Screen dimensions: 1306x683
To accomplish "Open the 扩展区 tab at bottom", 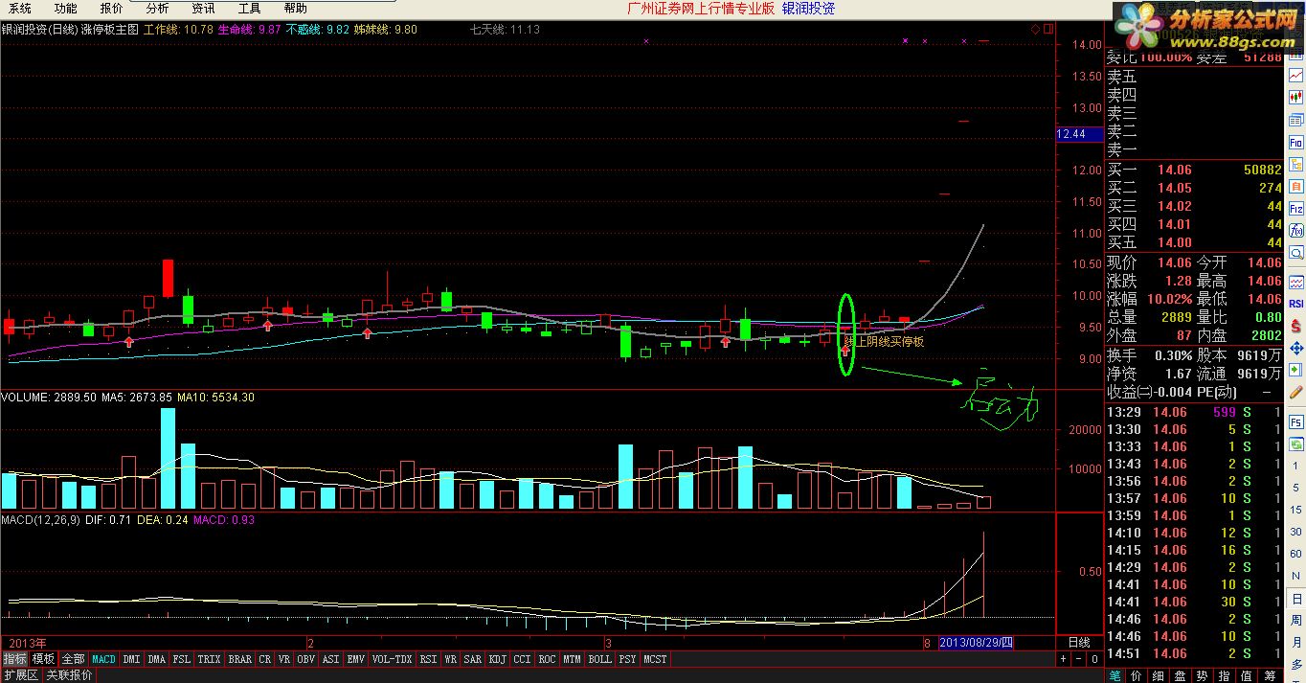I will (20, 675).
